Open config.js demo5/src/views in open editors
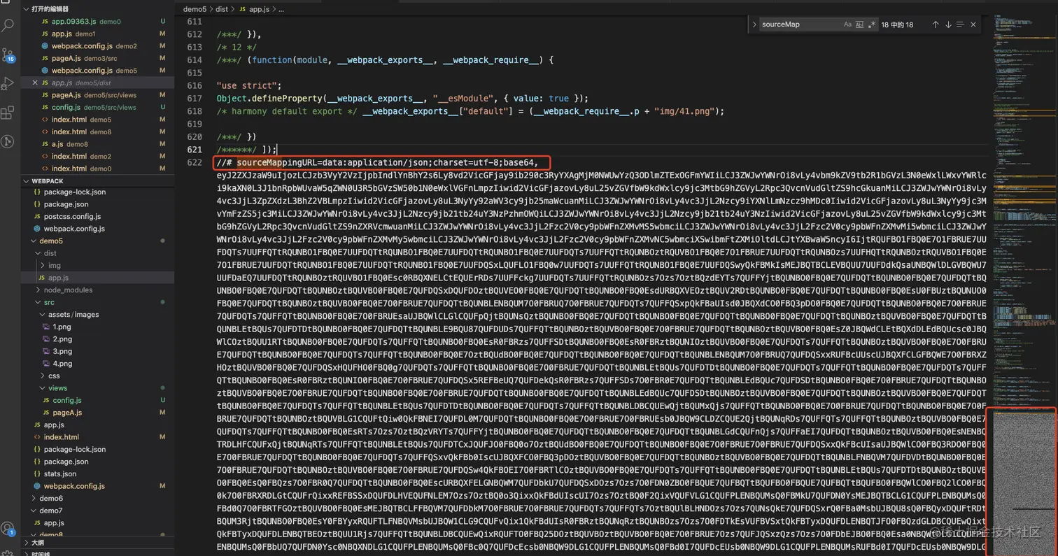The height and width of the screenshot is (556, 1058). click(98, 107)
